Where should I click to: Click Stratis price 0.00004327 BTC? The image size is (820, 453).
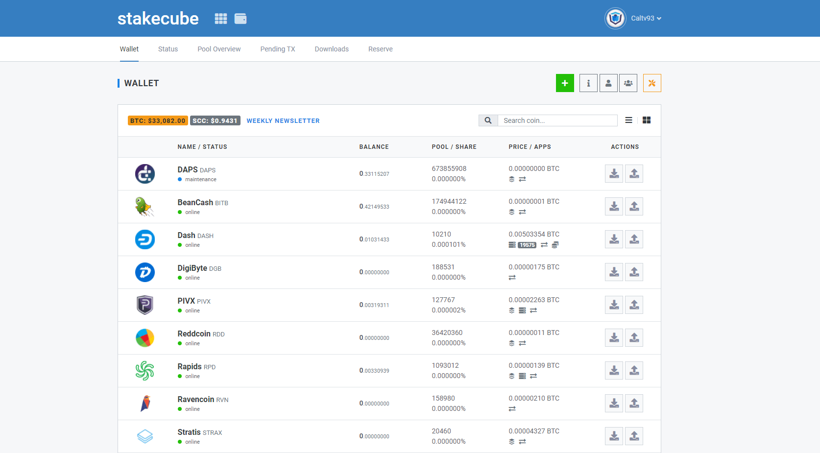pyautogui.click(x=534, y=431)
